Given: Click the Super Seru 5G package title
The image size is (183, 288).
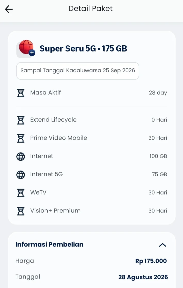Looking at the screenshot, I should pyautogui.click(x=83, y=49).
